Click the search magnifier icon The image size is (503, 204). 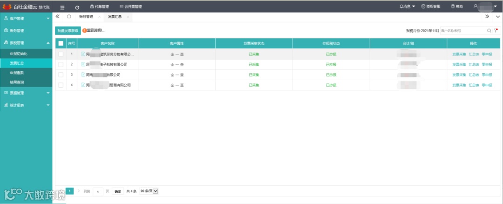[489, 31]
